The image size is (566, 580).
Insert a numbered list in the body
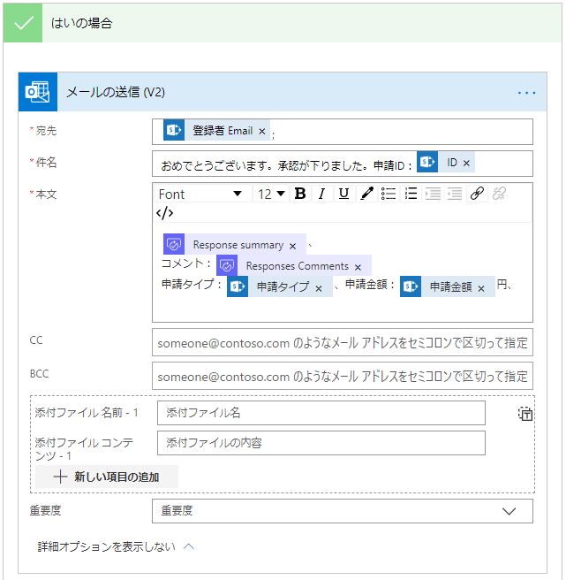pyautogui.click(x=411, y=194)
